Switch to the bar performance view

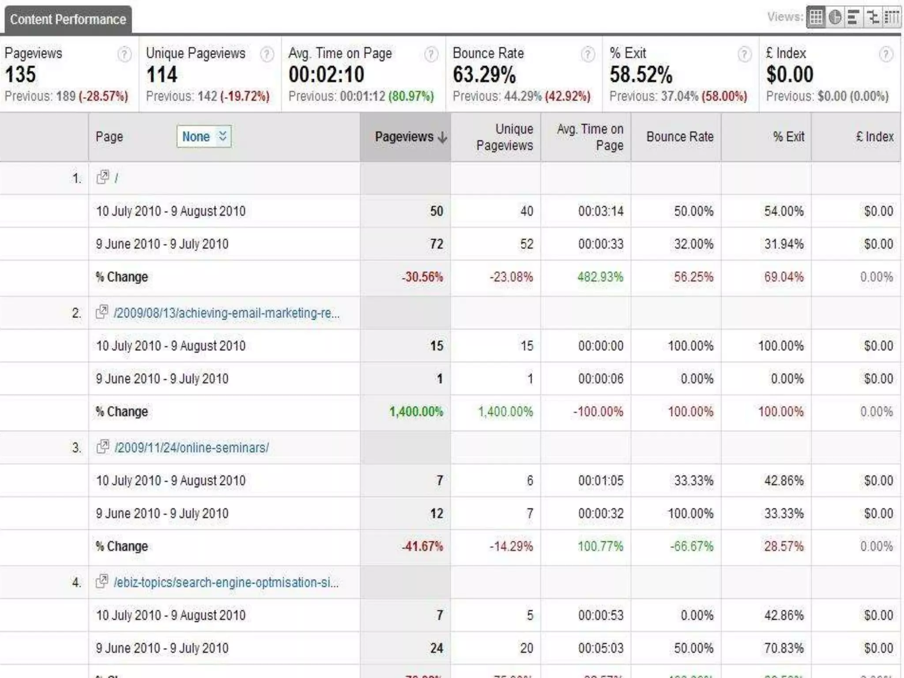point(853,18)
